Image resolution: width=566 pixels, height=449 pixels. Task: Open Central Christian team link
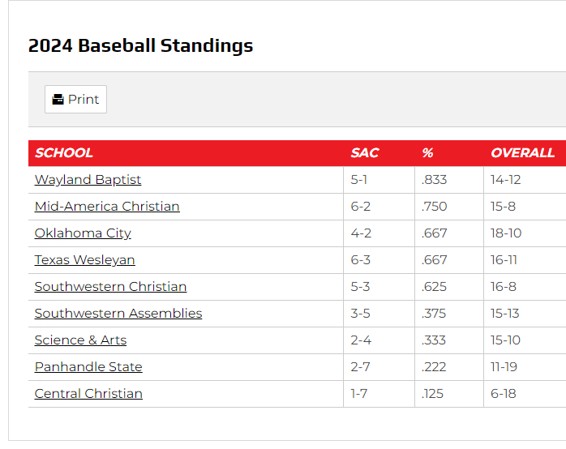tap(88, 394)
